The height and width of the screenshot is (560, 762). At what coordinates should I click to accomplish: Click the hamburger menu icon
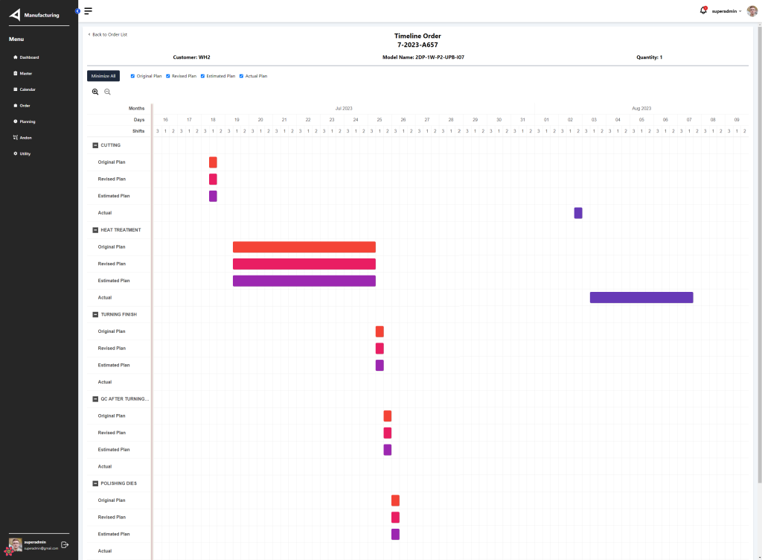pos(89,11)
